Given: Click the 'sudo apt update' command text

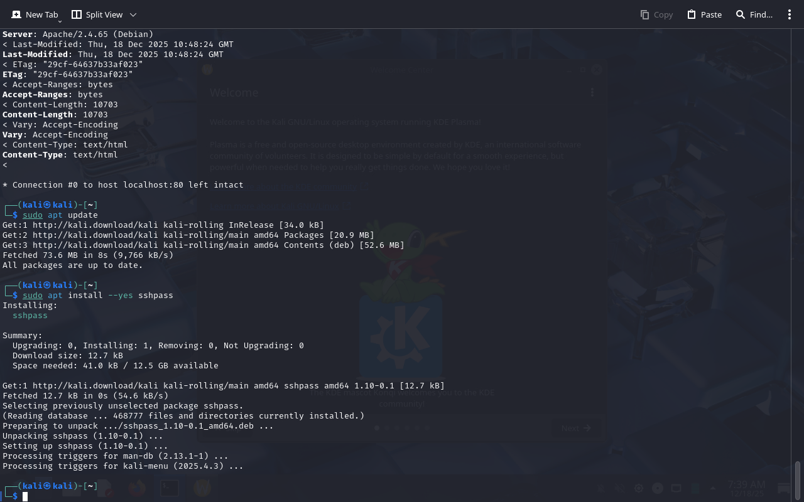Looking at the screenshot, I should (x=60, y=215).
